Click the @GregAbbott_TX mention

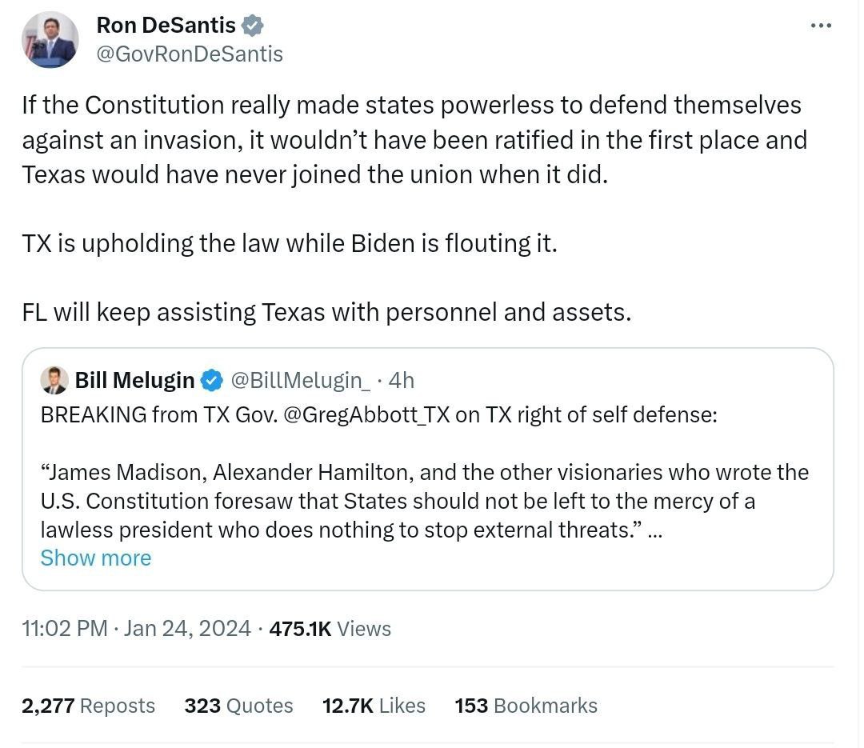click(x=365, y=415)
